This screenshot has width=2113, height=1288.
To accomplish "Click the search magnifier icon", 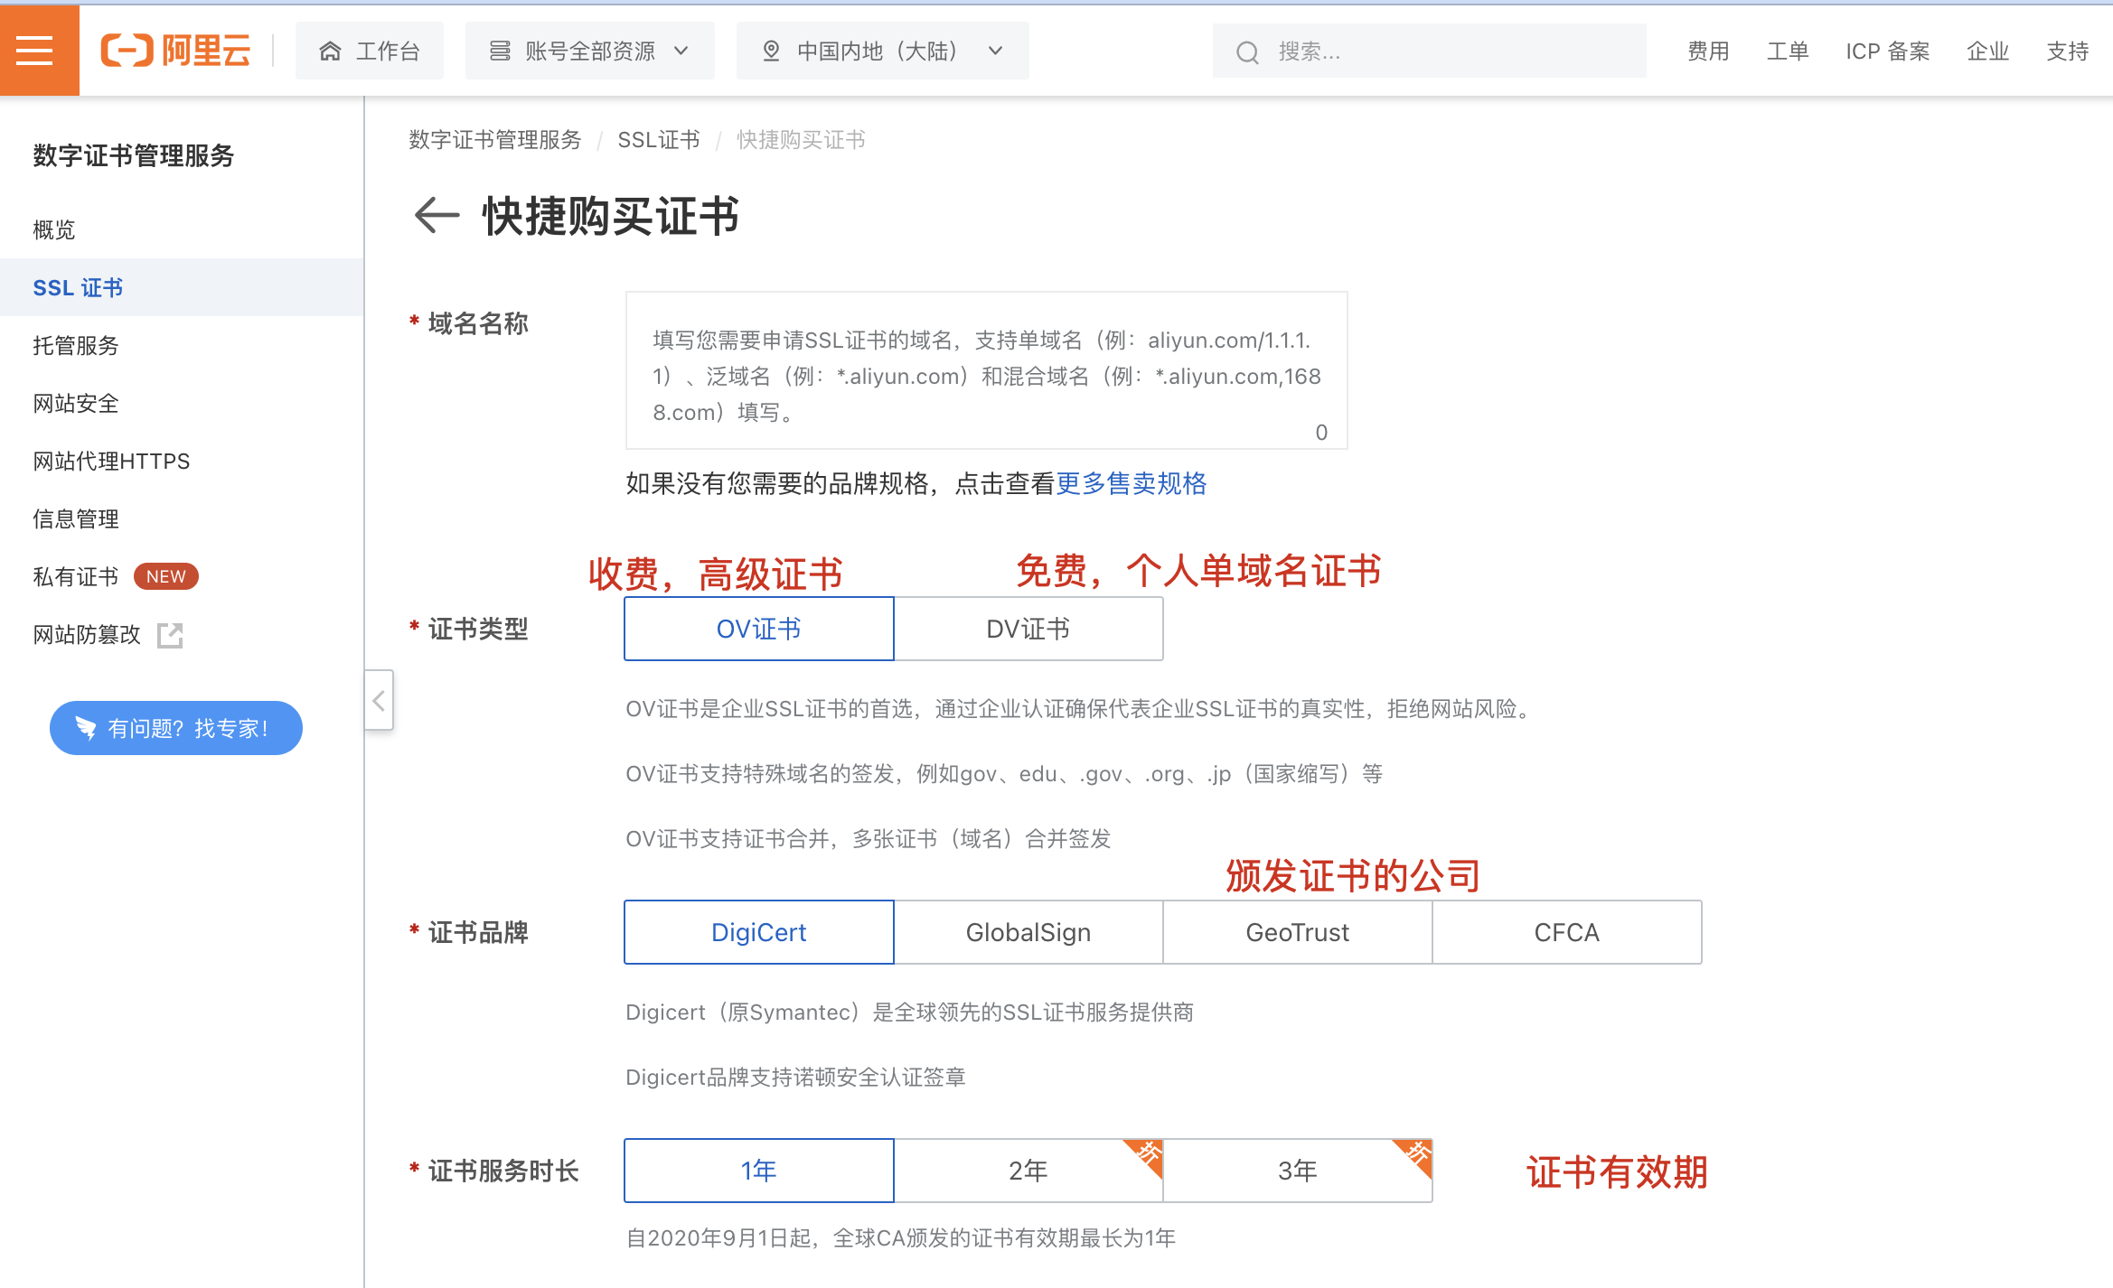I will coord(1247,52).
